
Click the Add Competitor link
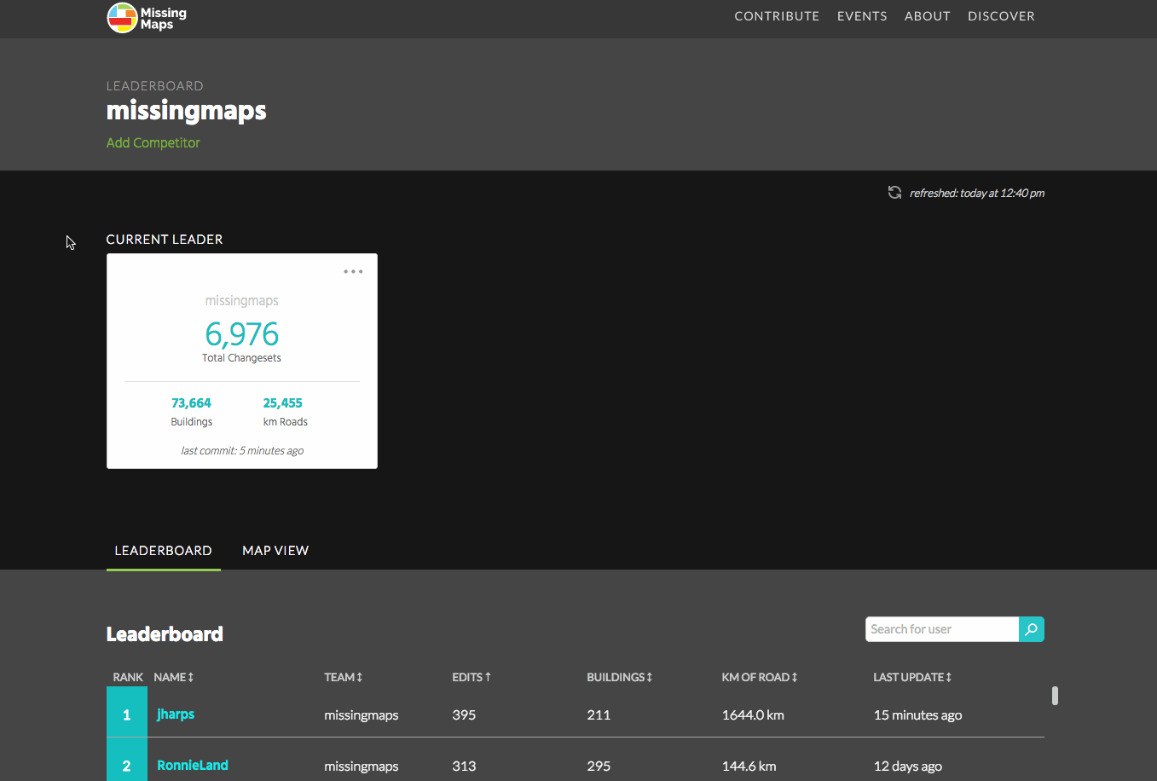153,143
